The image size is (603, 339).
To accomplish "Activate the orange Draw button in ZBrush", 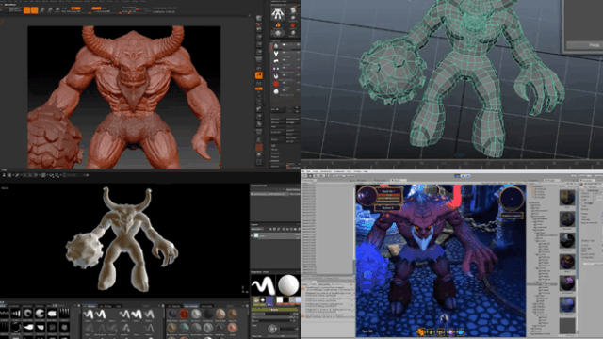I will (34, 10).
